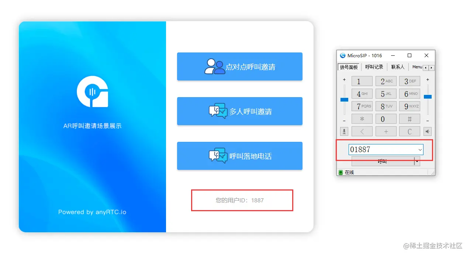Click the plus key below 0
The image size is (470, 257).
[386, 131]
